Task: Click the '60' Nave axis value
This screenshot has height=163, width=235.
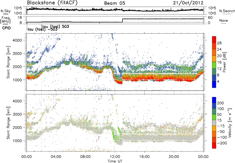Action: 210,18
